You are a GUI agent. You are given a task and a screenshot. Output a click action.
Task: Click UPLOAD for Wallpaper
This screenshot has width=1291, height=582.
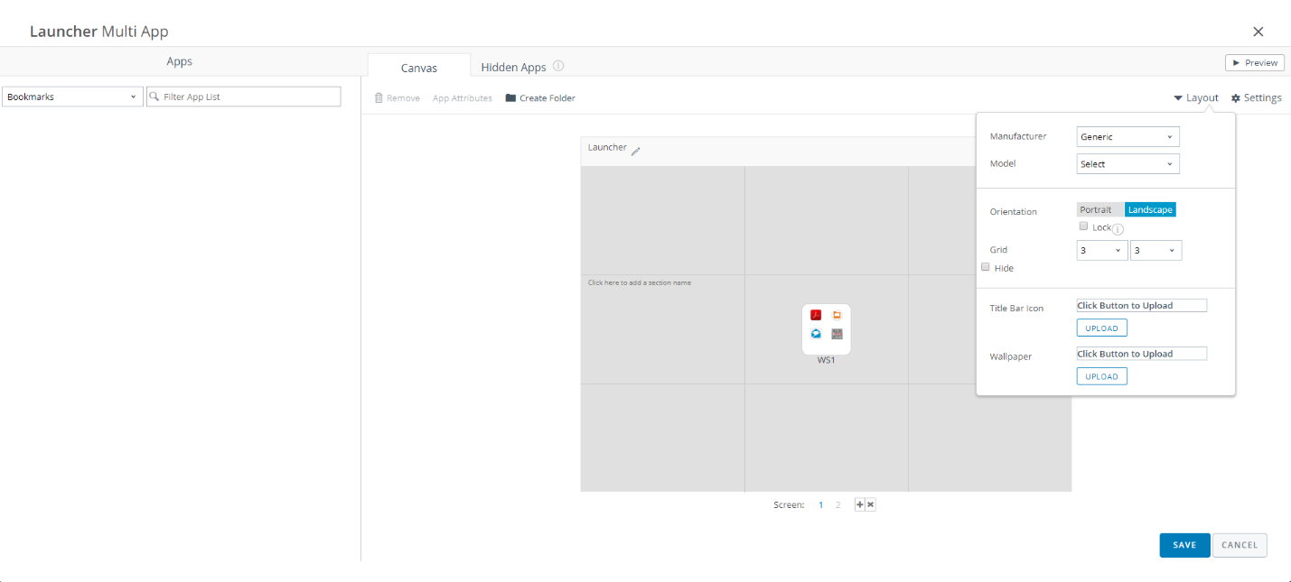click(x=1102, y=376)
